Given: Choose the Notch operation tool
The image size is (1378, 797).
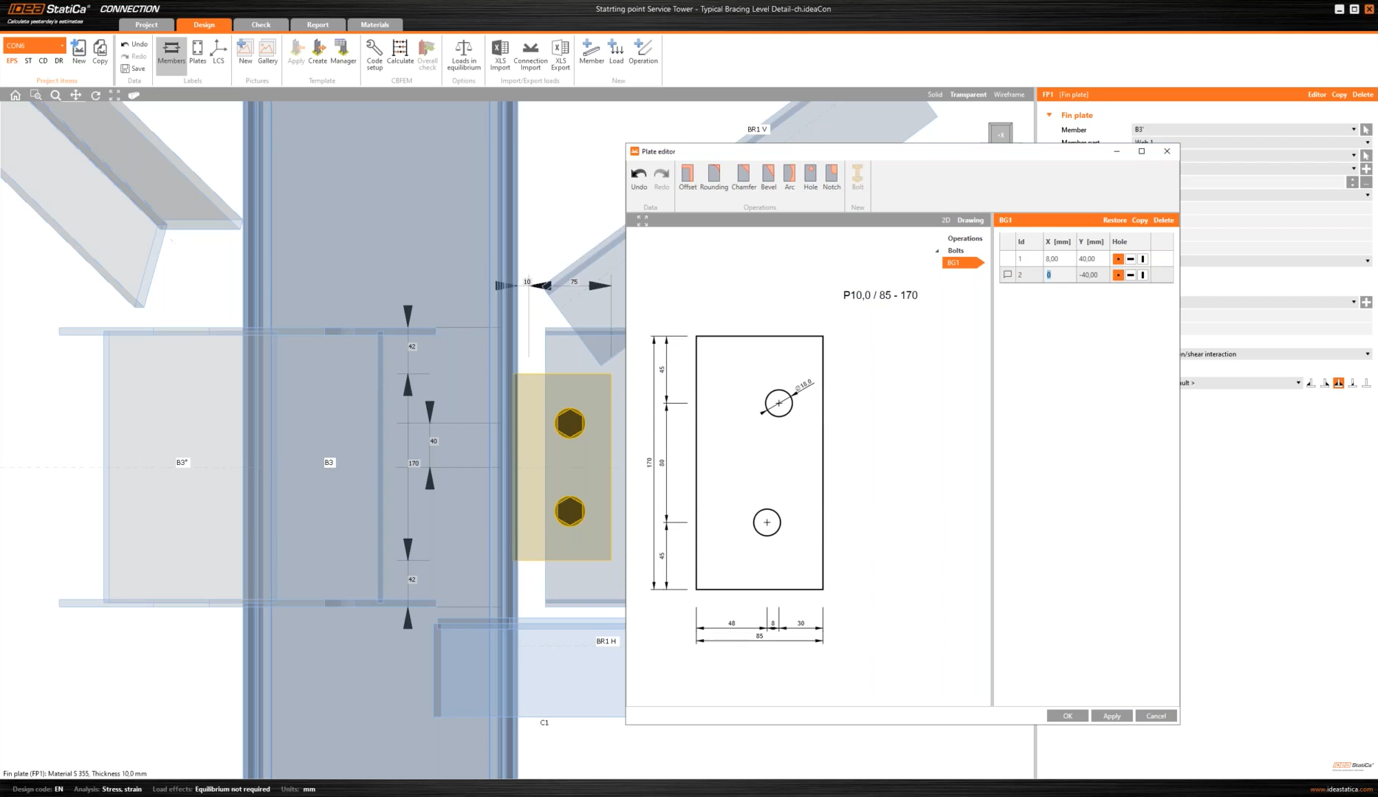Looking at the screenshot, I should tap(832, 177).
